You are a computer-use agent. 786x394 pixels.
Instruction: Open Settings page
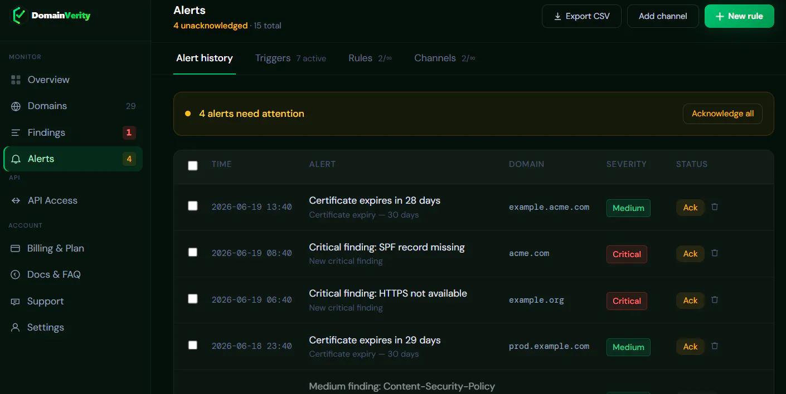pos(73,328)
